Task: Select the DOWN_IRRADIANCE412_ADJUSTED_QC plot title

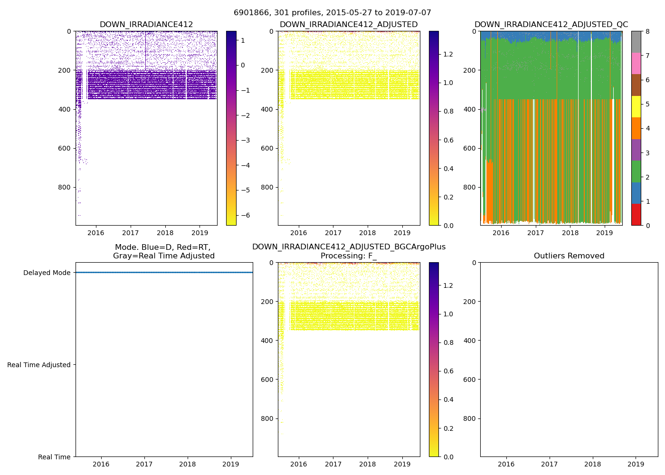Action: pyautogui.click(x=551, y=25)
